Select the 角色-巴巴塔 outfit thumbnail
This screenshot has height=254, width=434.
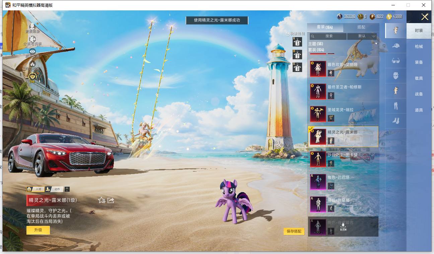click(318, 182)
